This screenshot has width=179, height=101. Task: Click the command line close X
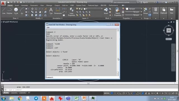click(2, 87)
